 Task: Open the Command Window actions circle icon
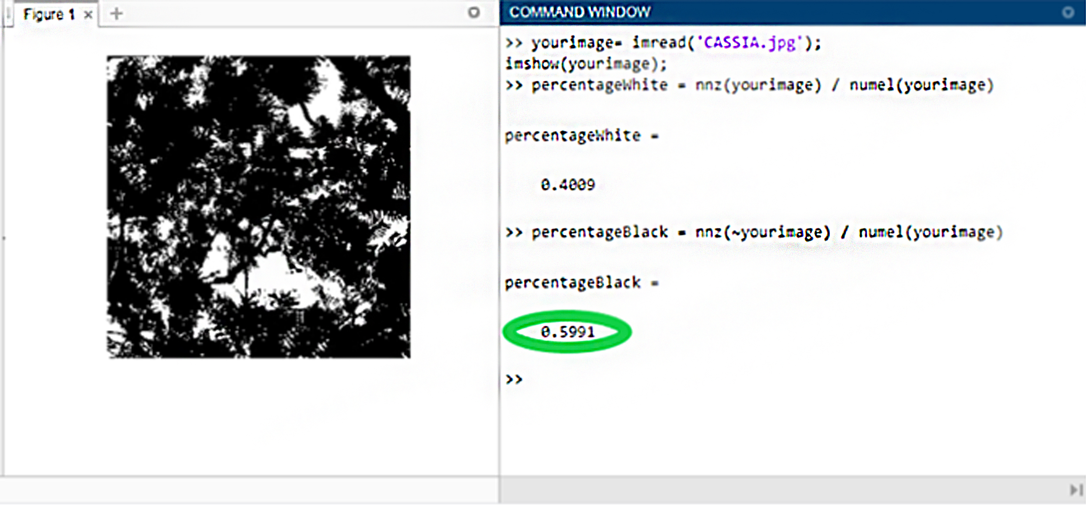pos(1068,13)
